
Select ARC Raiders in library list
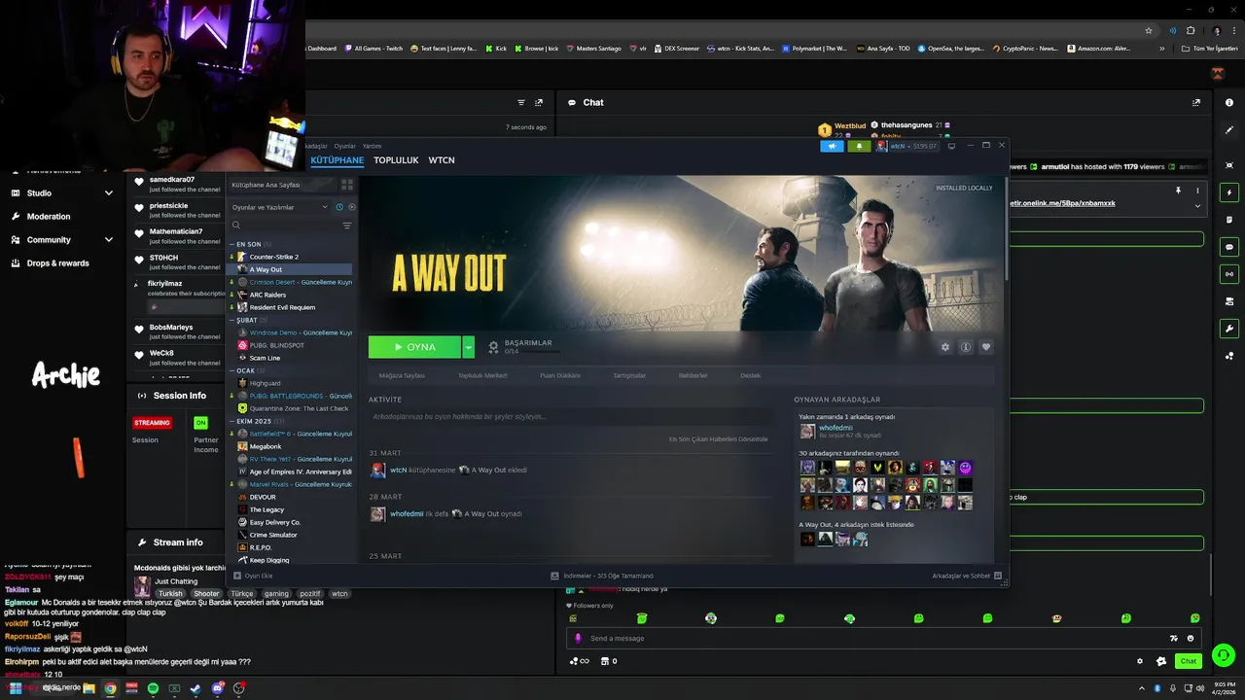[267, 295]
